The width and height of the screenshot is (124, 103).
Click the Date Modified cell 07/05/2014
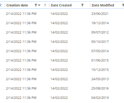(x=100, y=51)
